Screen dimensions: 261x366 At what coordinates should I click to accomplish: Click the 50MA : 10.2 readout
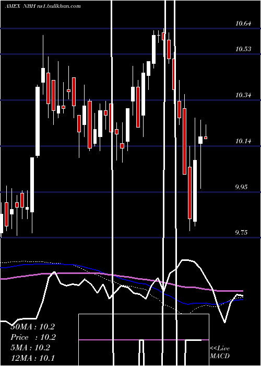pos(32,327)
